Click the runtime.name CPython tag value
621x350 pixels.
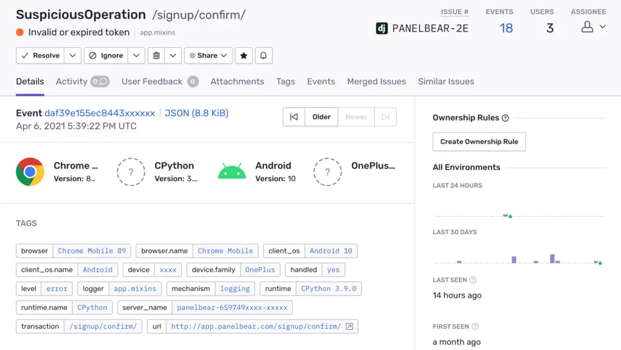click(x=92, y=307)
